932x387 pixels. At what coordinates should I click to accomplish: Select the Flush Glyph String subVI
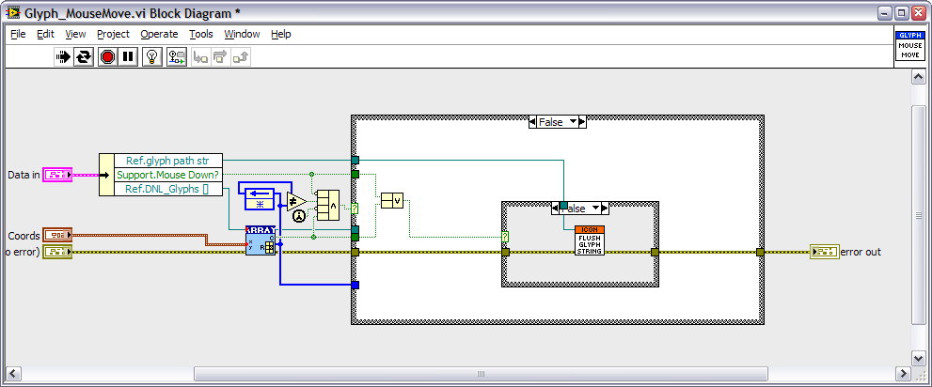(x=590, y=241)
